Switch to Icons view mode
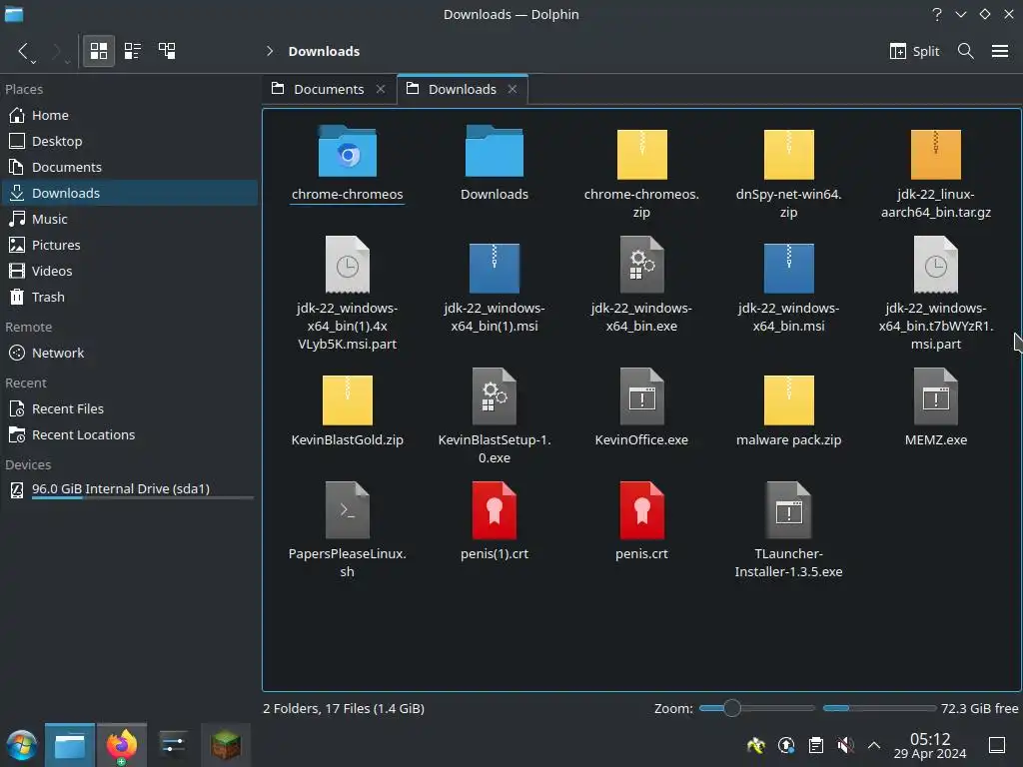 tap(99, 51)
